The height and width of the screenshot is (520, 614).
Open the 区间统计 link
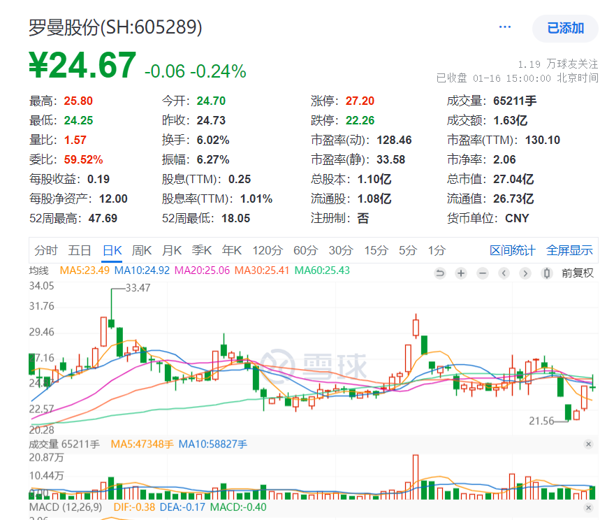tap(512, 250)
